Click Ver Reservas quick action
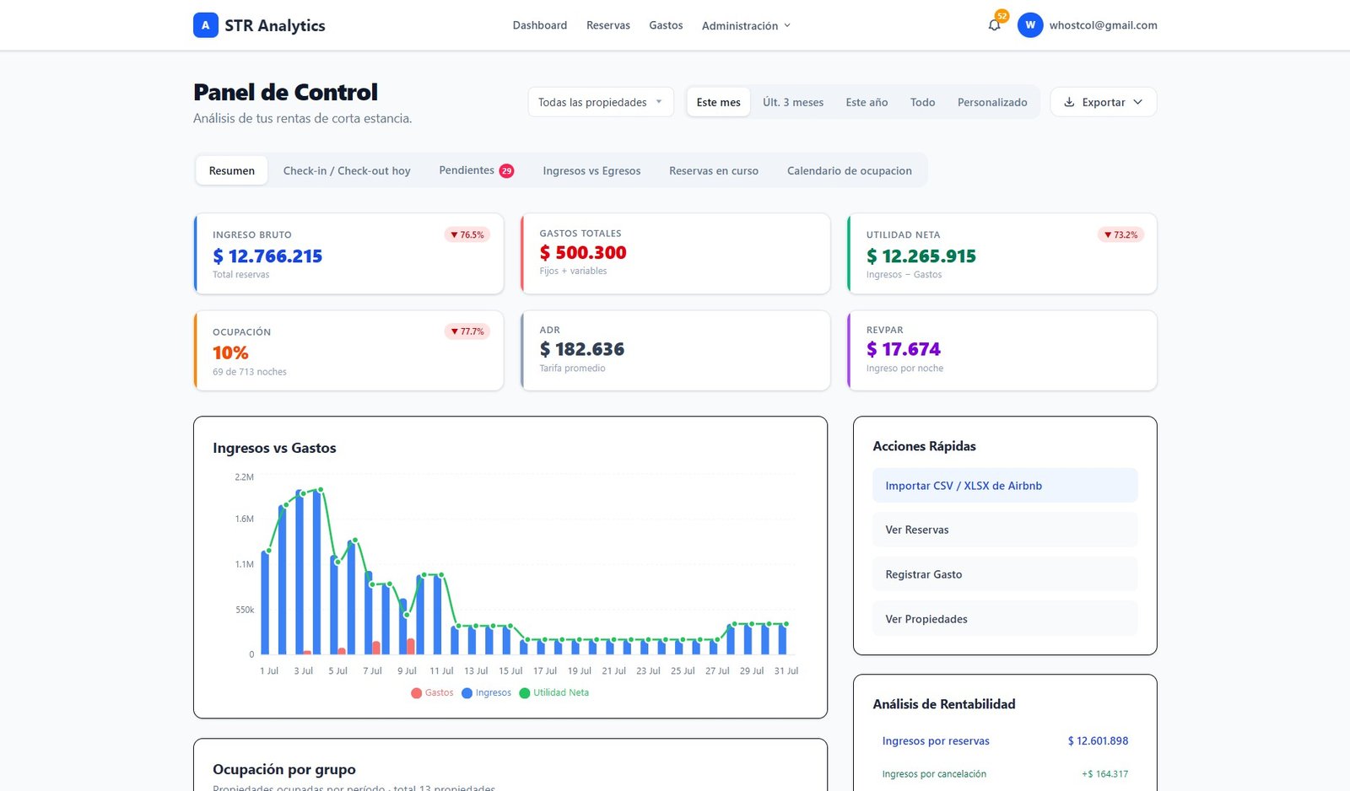1350x791 pixels. pos(1005,530)
